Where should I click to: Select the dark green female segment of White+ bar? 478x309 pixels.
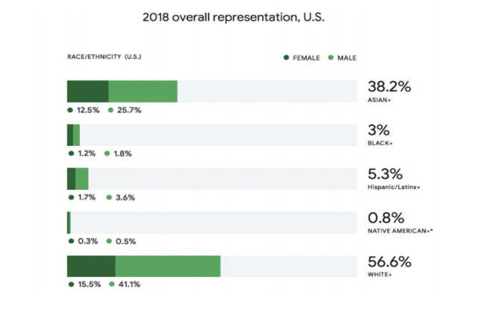(x=91, y=266)
